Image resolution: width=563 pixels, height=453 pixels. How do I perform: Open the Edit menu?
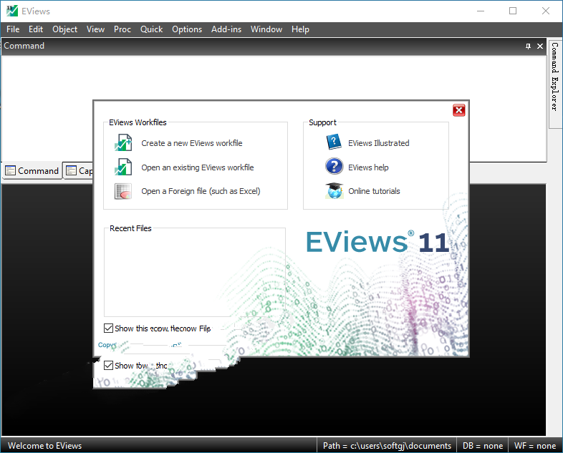pos(36,29)
